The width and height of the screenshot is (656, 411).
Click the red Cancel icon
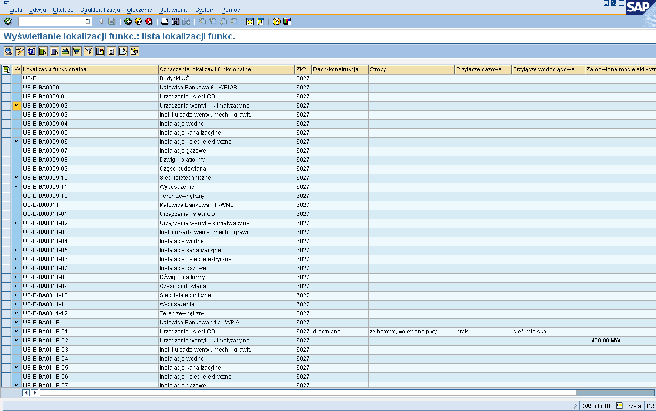tap(149, 21)
